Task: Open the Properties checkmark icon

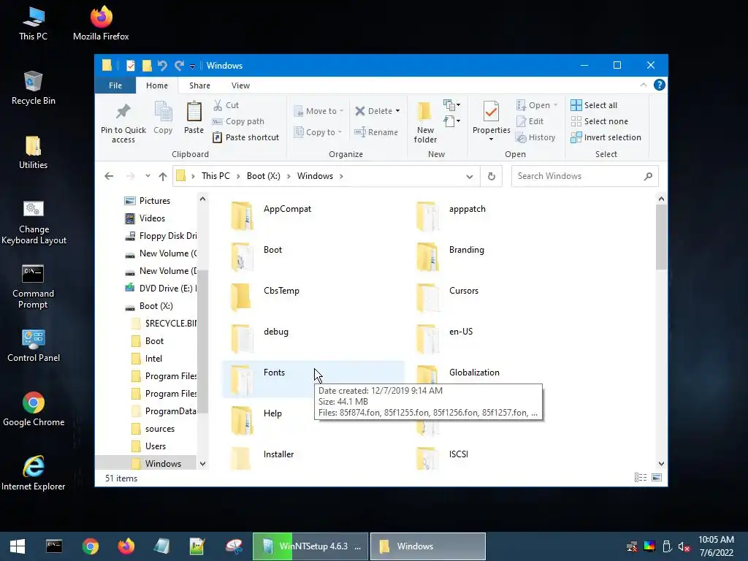Action: click(x=492, y=112)
